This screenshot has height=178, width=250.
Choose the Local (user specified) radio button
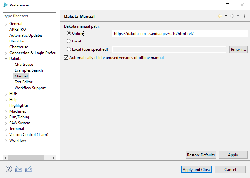coord(69,49)
